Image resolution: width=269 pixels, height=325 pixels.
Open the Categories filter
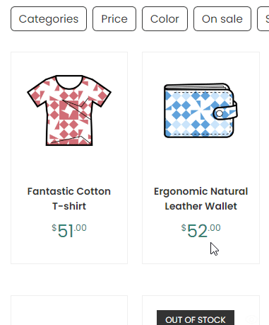[49, 19]
